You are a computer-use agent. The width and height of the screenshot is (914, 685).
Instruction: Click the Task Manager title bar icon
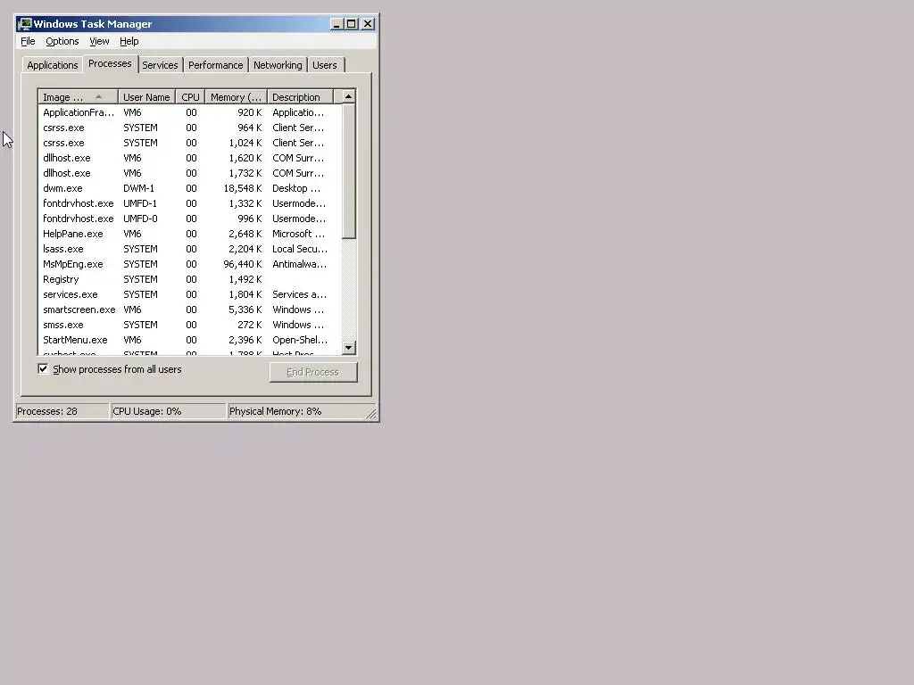[24, 24]
